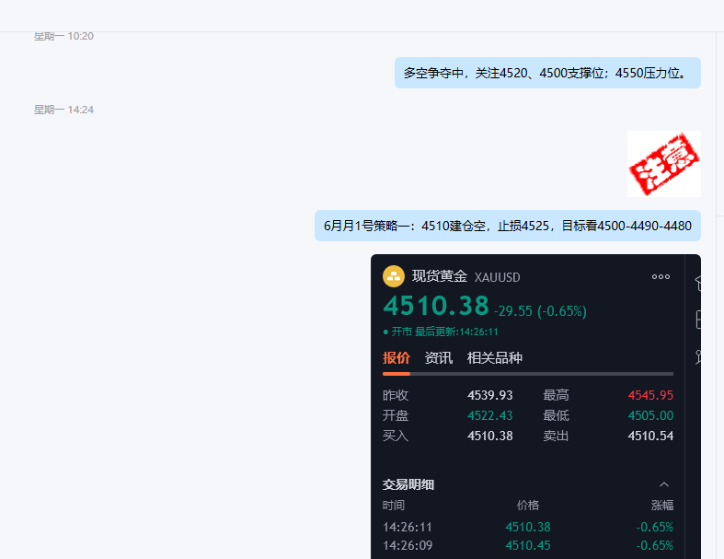The width and height of the screenshot is (724, 559).
Task: Click the 交易明细 section heading
Action: click(x=408, y=484)
